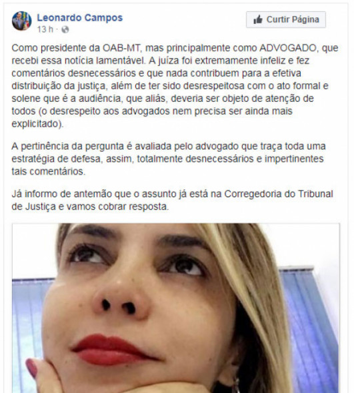Click the word 'explicitado)' ending first paragraph
The height and width of the screenshot is (393, 354).
[x=37, y=124]
